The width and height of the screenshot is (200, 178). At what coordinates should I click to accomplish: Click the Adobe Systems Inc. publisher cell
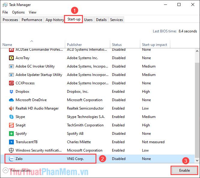pyautogui.click(x=82, y=58)
